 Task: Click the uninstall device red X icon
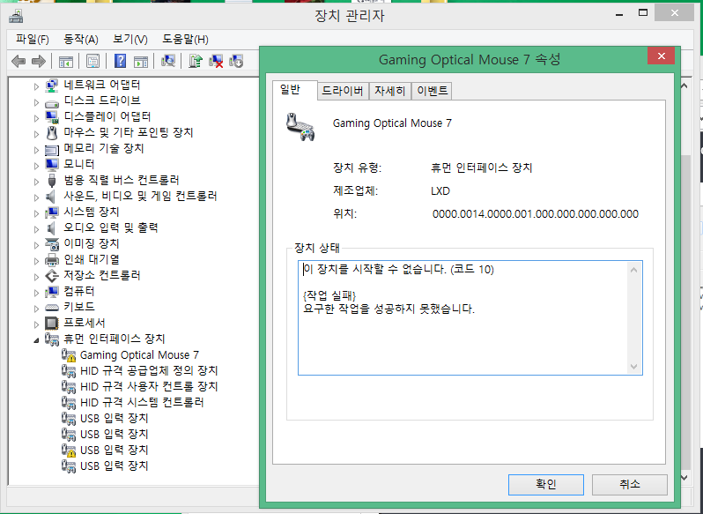[216, 61]
